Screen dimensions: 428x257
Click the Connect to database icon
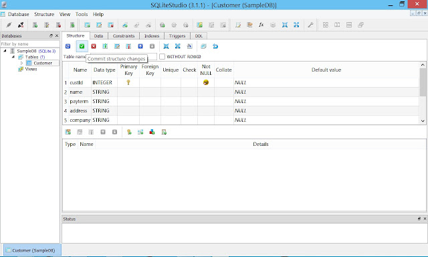click(9, 25)
